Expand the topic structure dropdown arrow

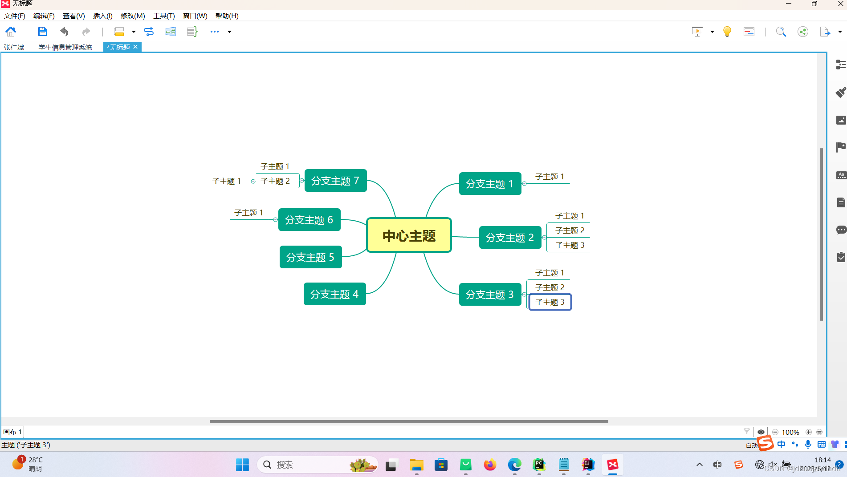pyautogui.click(x=133, y=32)
